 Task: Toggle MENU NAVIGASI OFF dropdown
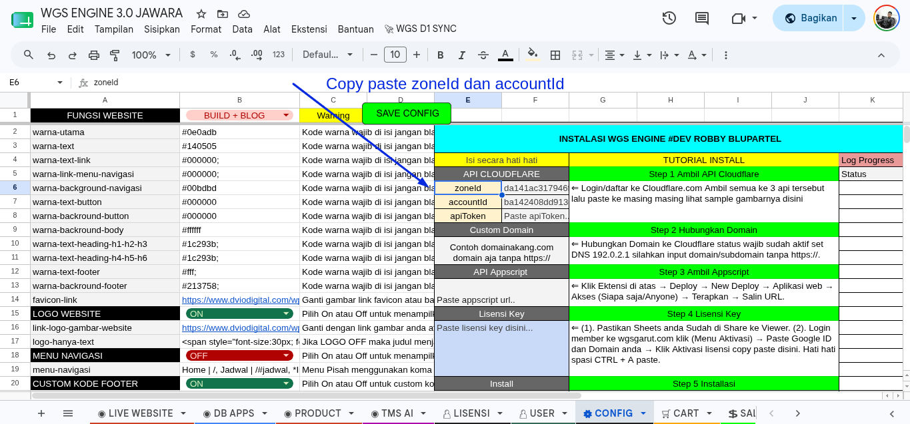(x=239, y=355)
